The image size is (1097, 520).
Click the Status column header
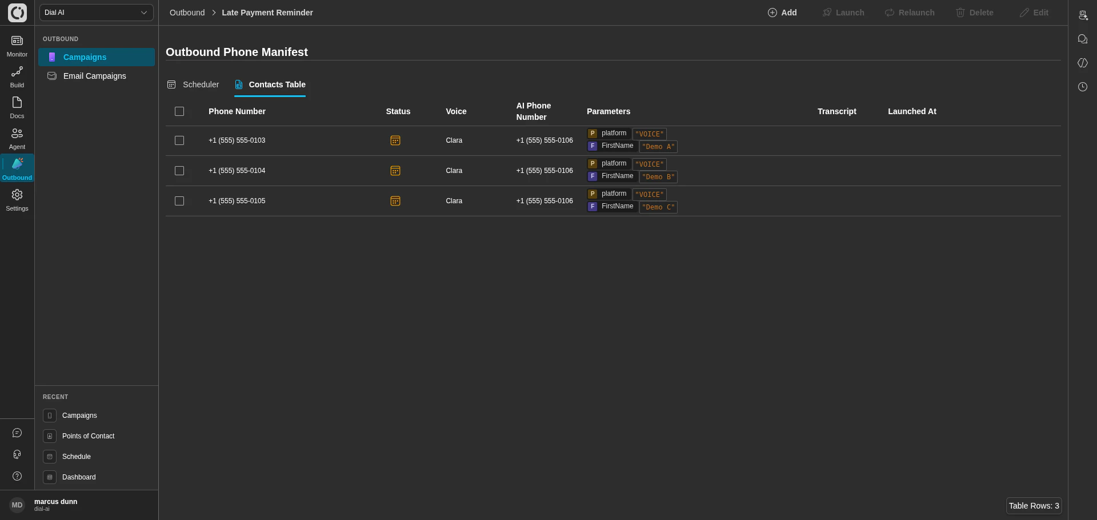pyautogui.click(x=398, y=111)
